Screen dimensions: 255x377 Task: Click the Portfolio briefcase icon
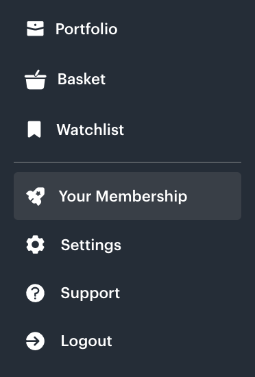point(35,28)
